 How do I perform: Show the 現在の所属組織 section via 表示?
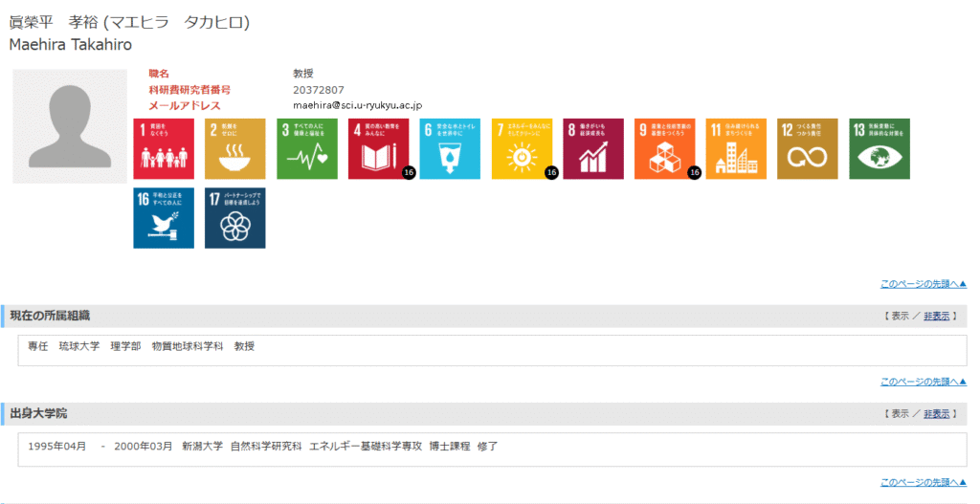900,316
